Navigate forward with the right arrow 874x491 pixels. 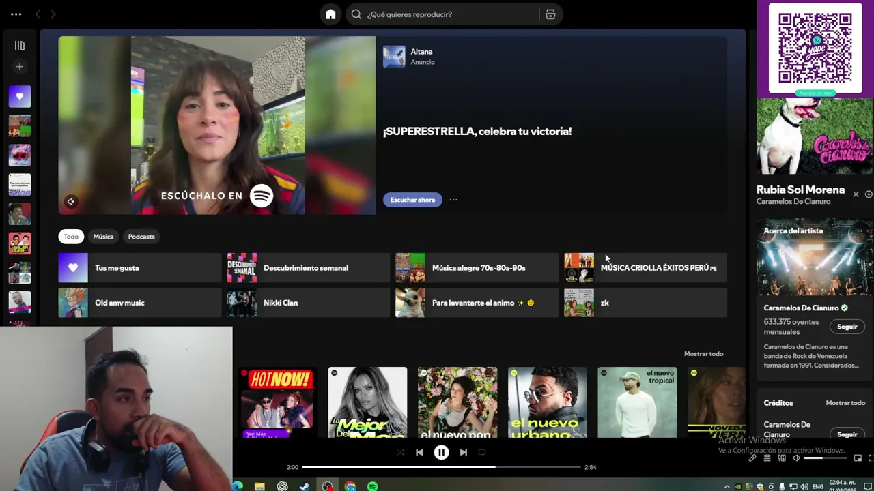point(53,14)
